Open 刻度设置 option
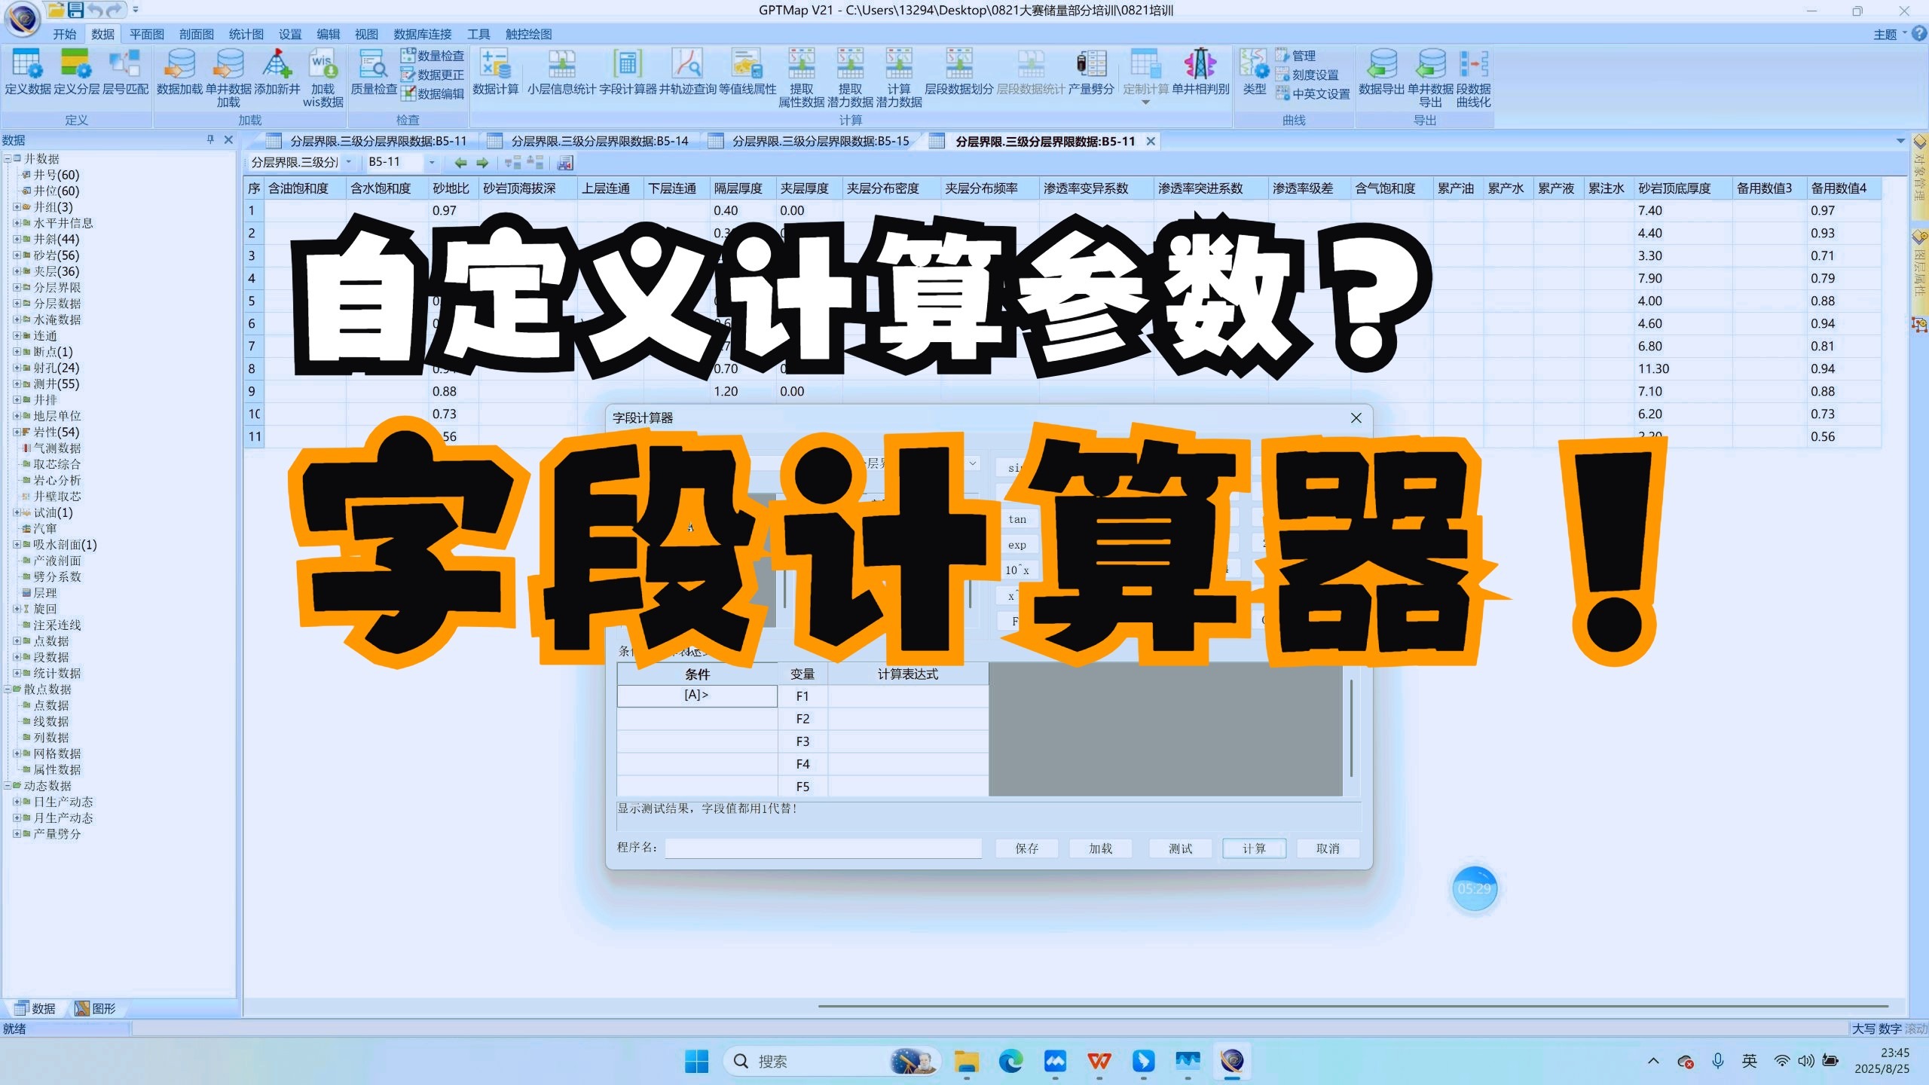Viewport: 1929px width, 1085px height. (1307, 75)
